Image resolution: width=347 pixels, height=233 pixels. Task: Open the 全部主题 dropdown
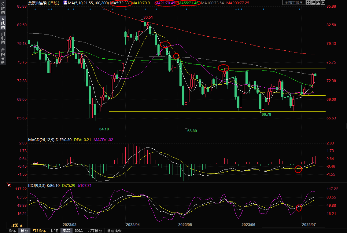[293, 3]
